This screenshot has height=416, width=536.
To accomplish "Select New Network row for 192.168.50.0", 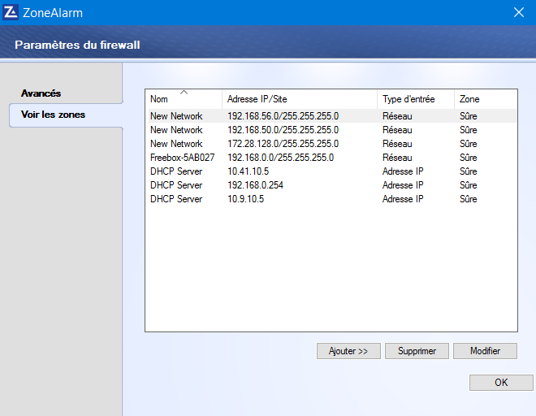I will 331,130.
